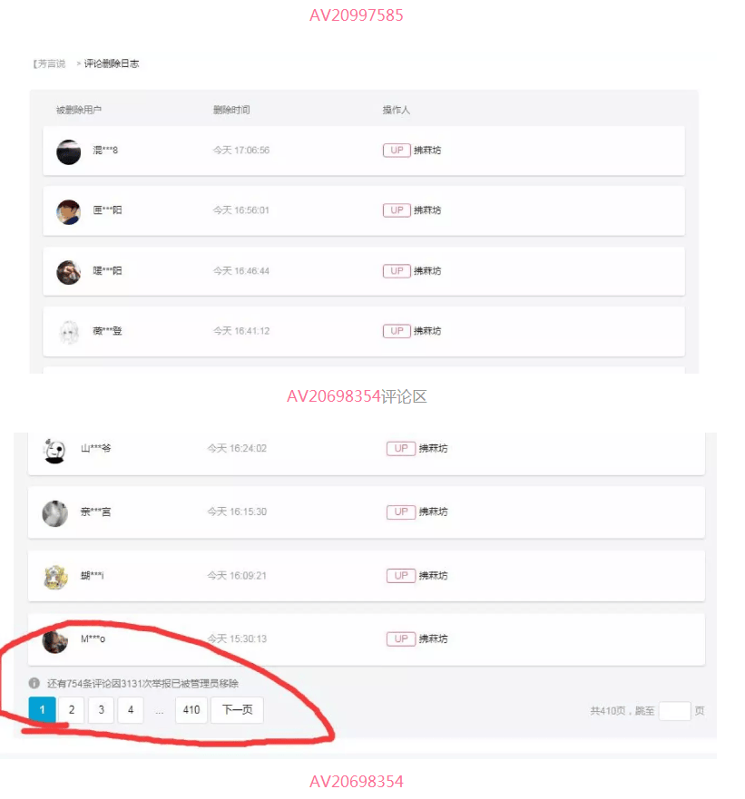Click the info icon beside removed-comments notice
This screenshot has height=799, width=745.
(34, 683)
